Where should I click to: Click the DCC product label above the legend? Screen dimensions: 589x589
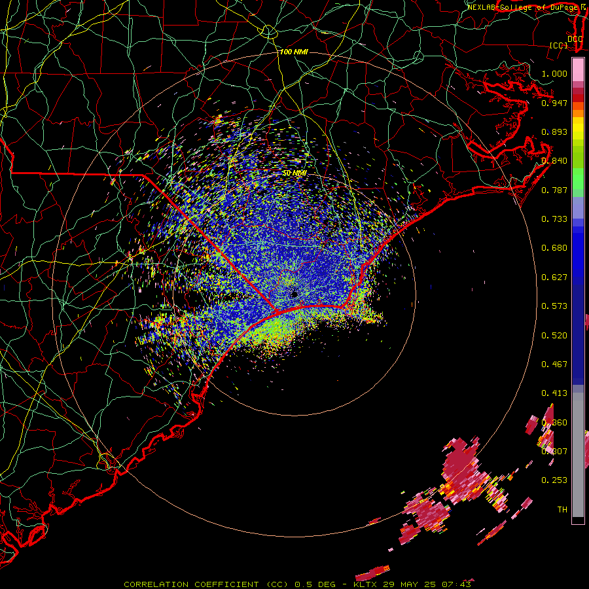click(x=575, y=39)
